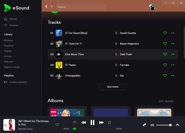Image resolution: width=185 pixels, height=133 pixels.
Task: Go back with the left arrow
Action: pyautogui.click(x=46, y=6)
